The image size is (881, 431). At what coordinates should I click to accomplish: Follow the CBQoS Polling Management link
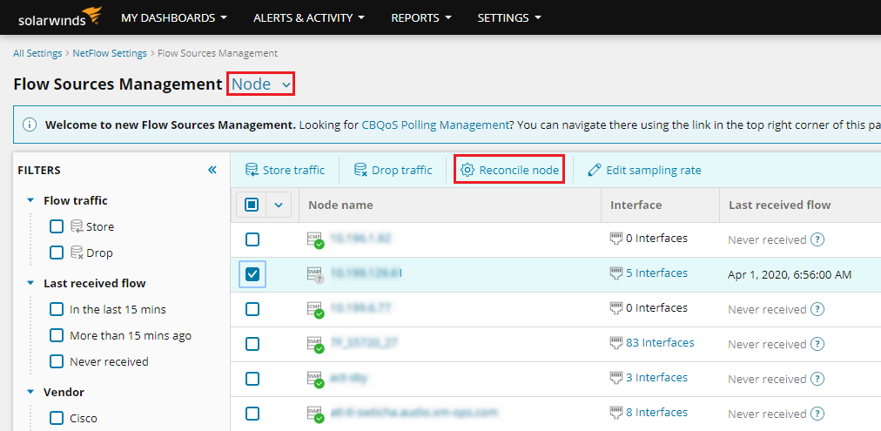point(435,125)
